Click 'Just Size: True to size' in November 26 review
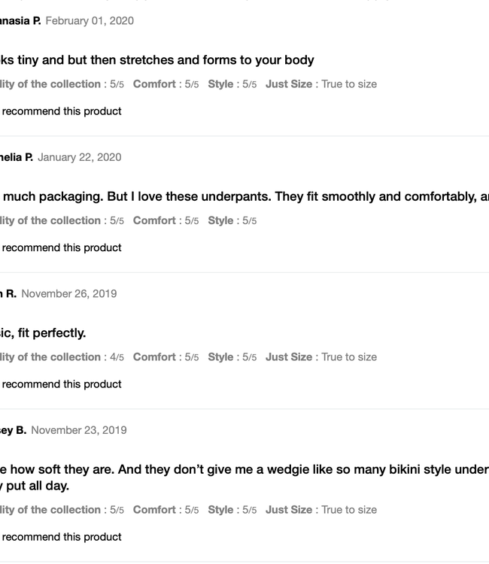The height and width of the screenshot is (564, 489). (321, 357)
